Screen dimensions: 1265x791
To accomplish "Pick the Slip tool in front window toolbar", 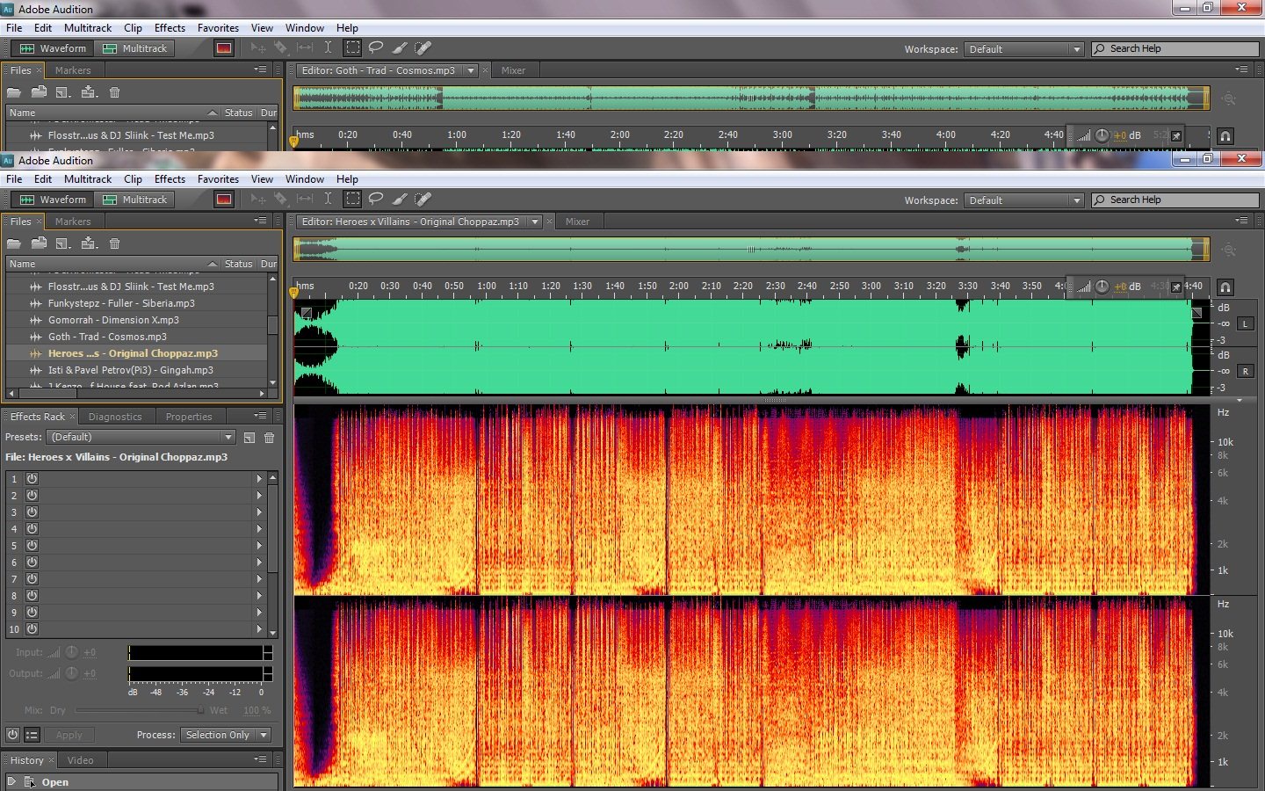I will coord(305,200).
